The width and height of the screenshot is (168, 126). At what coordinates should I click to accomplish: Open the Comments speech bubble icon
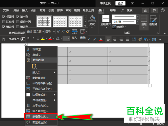tap(154, 10)
